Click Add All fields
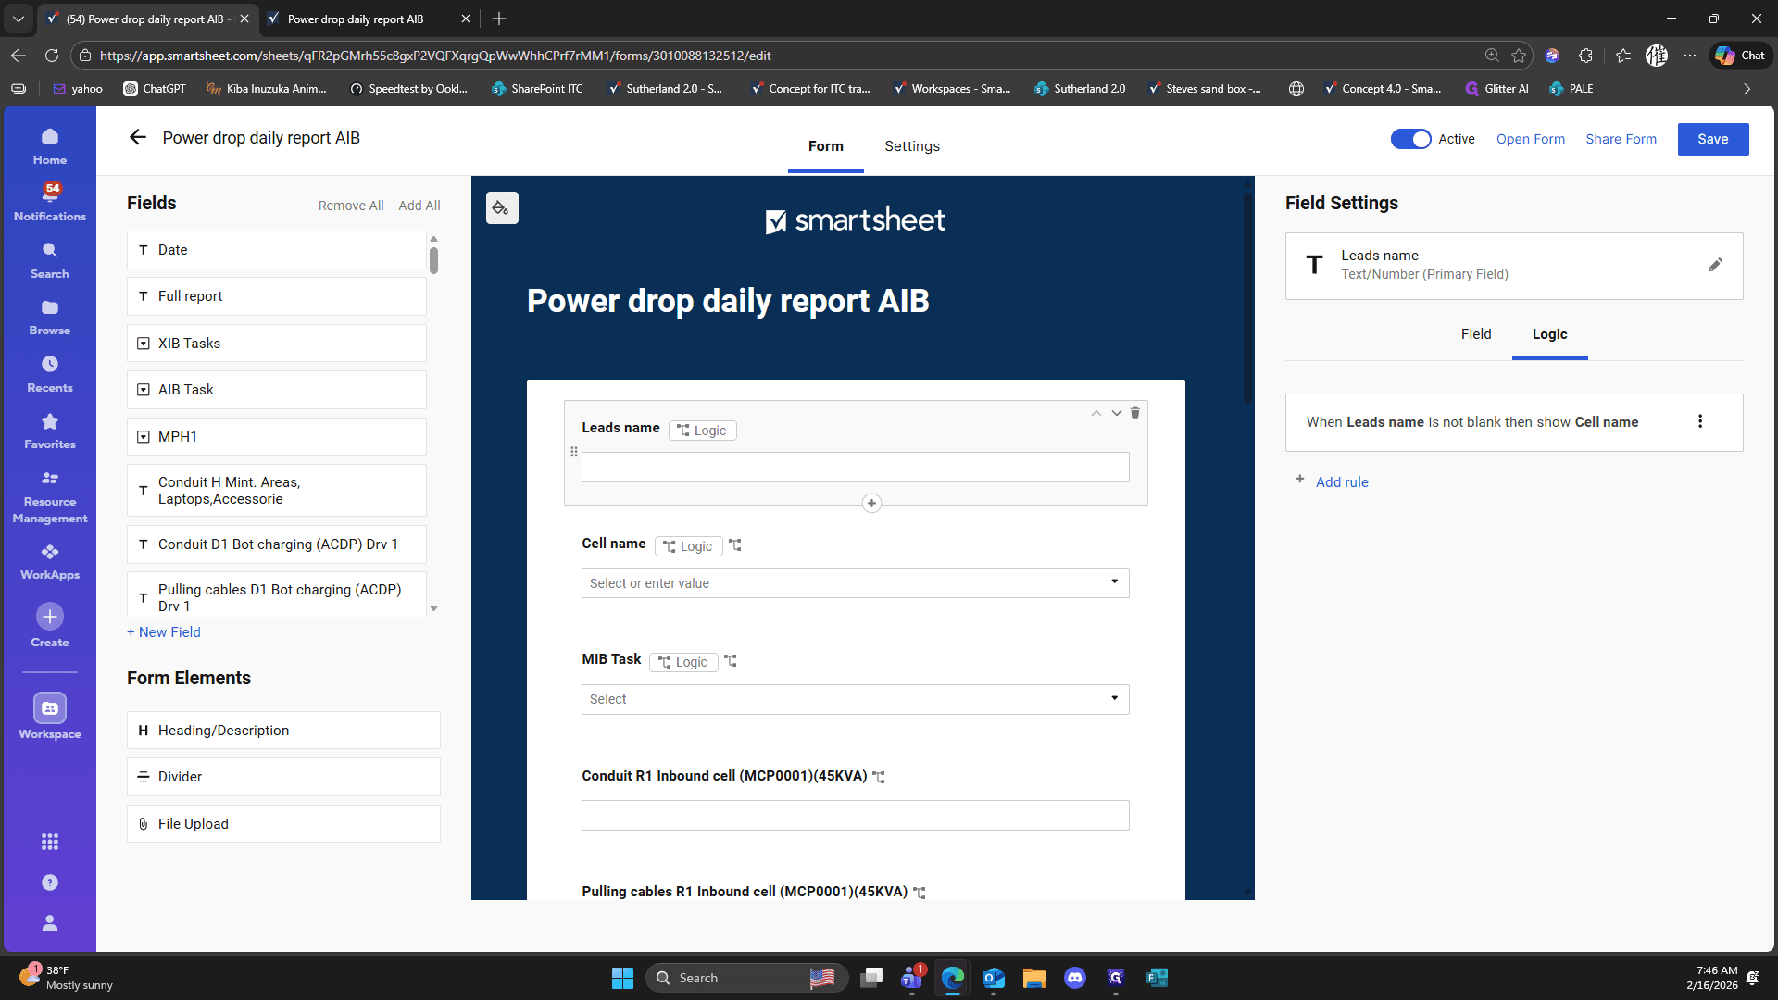This screenshot has height=1000, width=1778. coord(419,206)
